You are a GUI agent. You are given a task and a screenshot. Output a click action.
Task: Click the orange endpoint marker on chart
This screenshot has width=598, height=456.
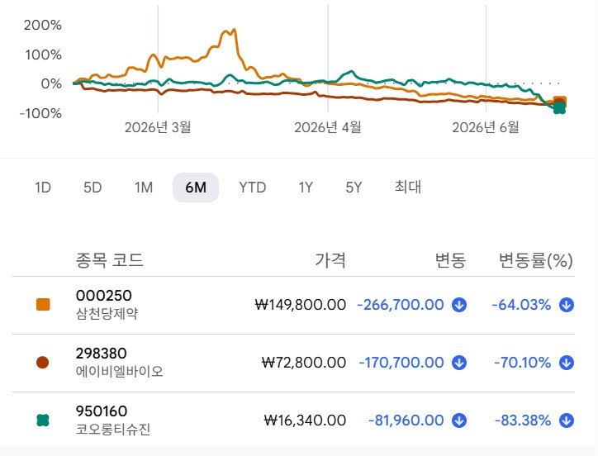point(561,100)
